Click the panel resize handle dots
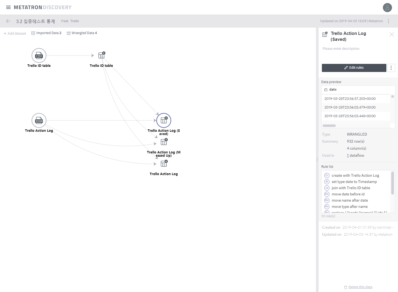 317,160
